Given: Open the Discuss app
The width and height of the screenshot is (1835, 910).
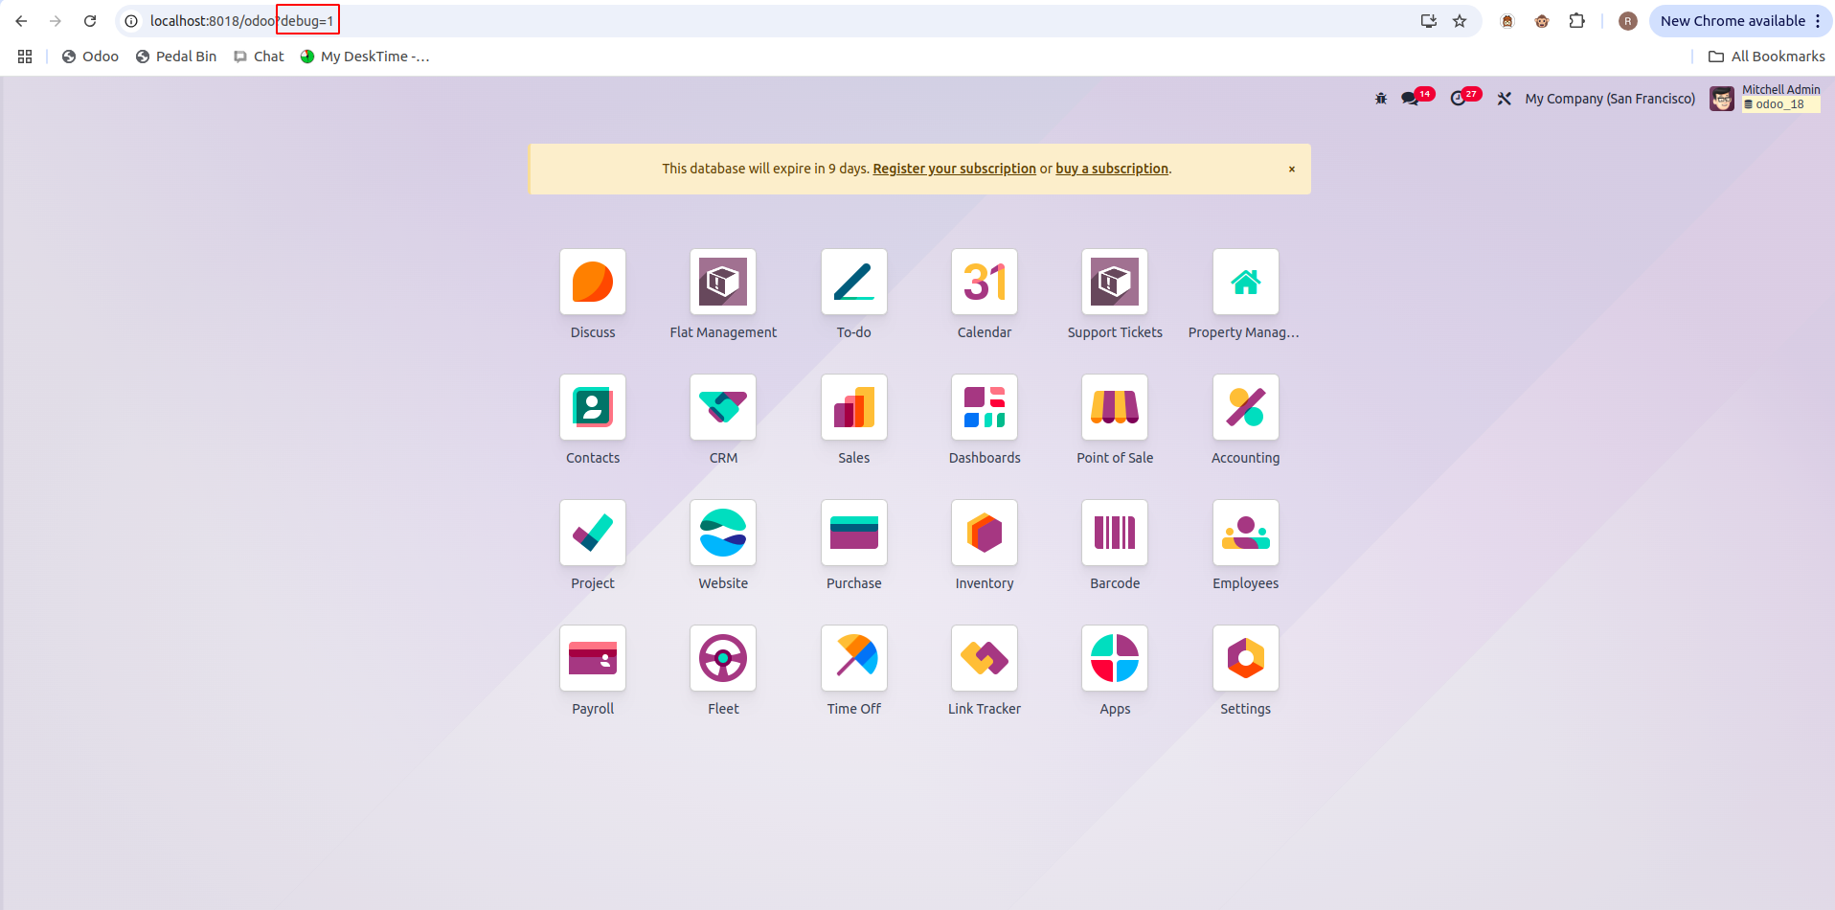Looking at the screenshot, I should 593,282.
